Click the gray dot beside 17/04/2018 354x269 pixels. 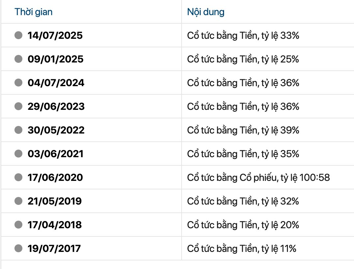pos(18,224)
